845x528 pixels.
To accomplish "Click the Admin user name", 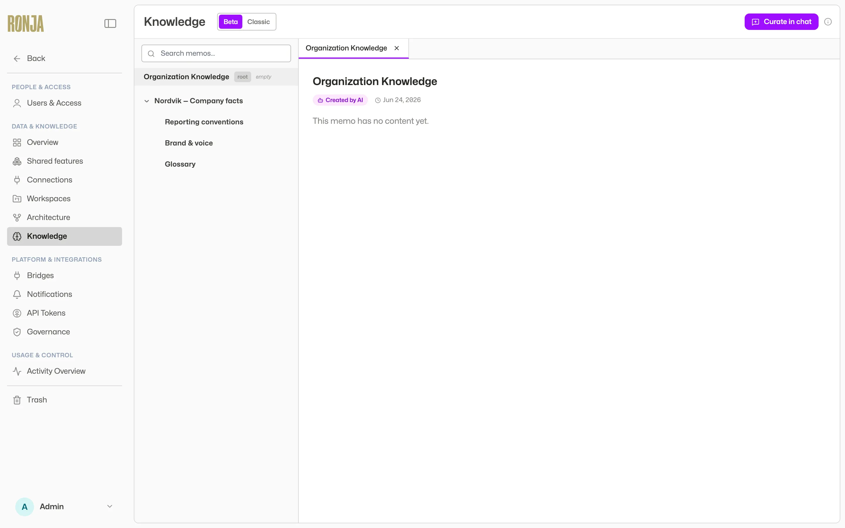I will [52, 507].
